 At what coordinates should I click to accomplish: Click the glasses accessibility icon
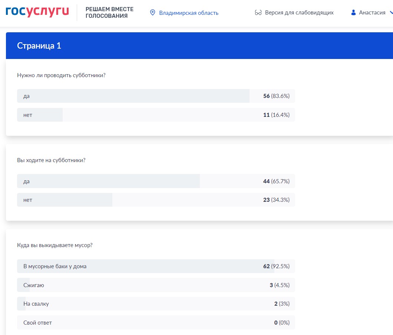258,13
